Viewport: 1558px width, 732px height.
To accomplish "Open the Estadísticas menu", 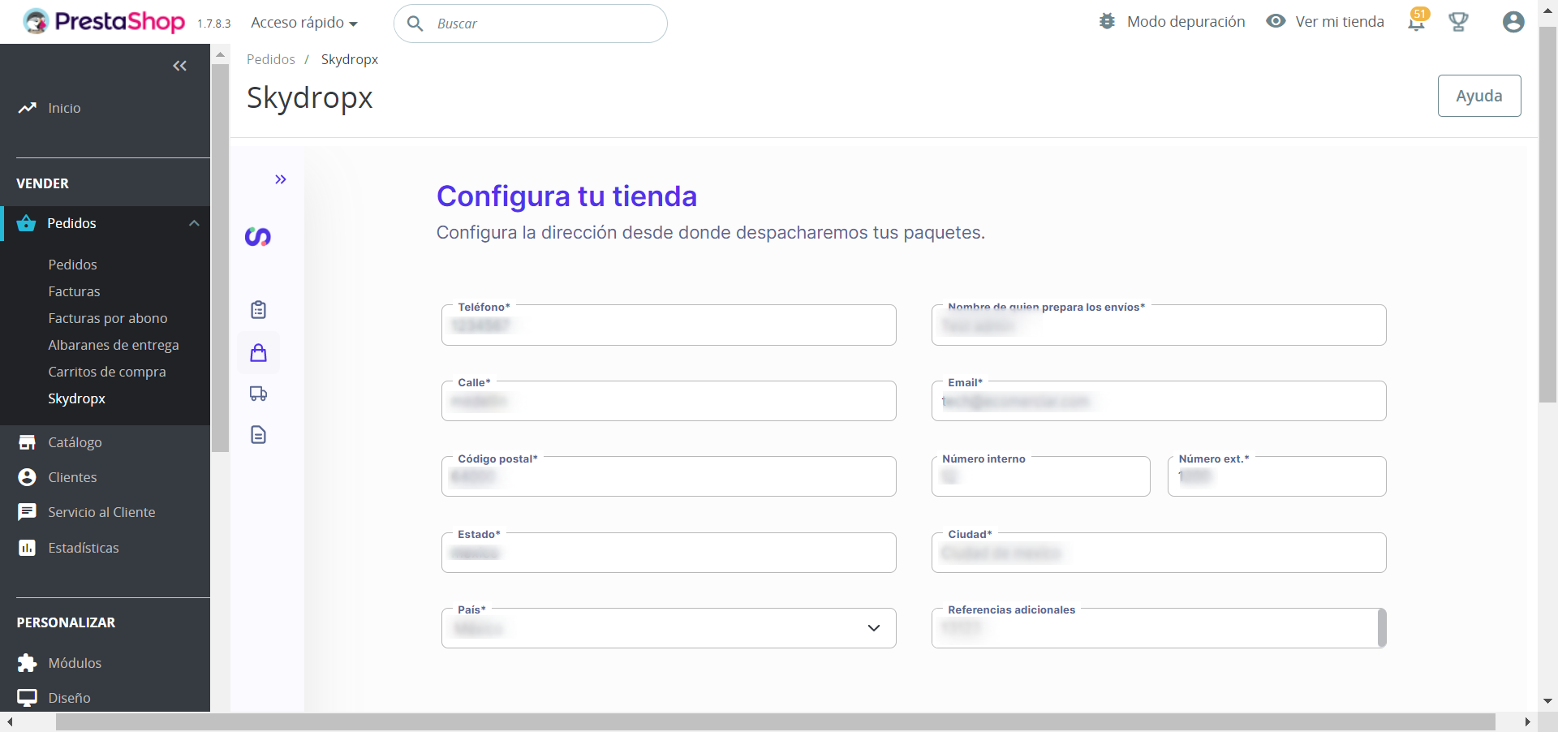I will (x=84, y=548).
